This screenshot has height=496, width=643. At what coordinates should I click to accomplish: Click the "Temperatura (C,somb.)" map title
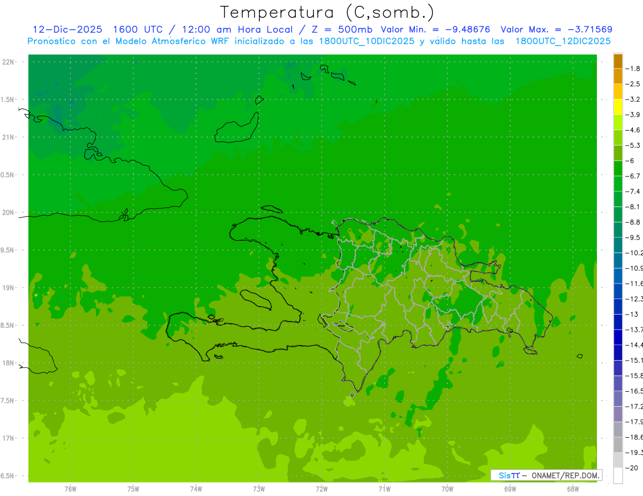[x=327, y=12]
